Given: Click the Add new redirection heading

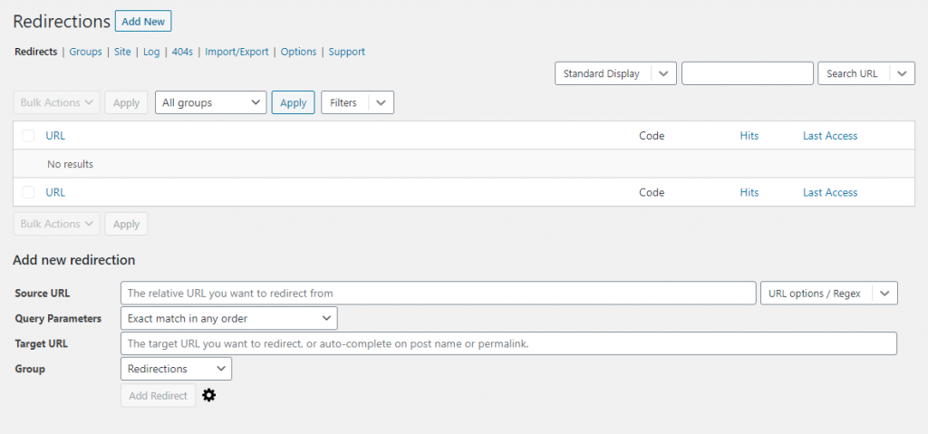Looking at the screenshot, I should tap(74, 260).
